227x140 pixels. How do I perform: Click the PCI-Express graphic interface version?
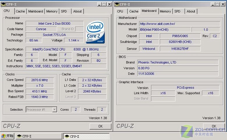pos(185,88)
